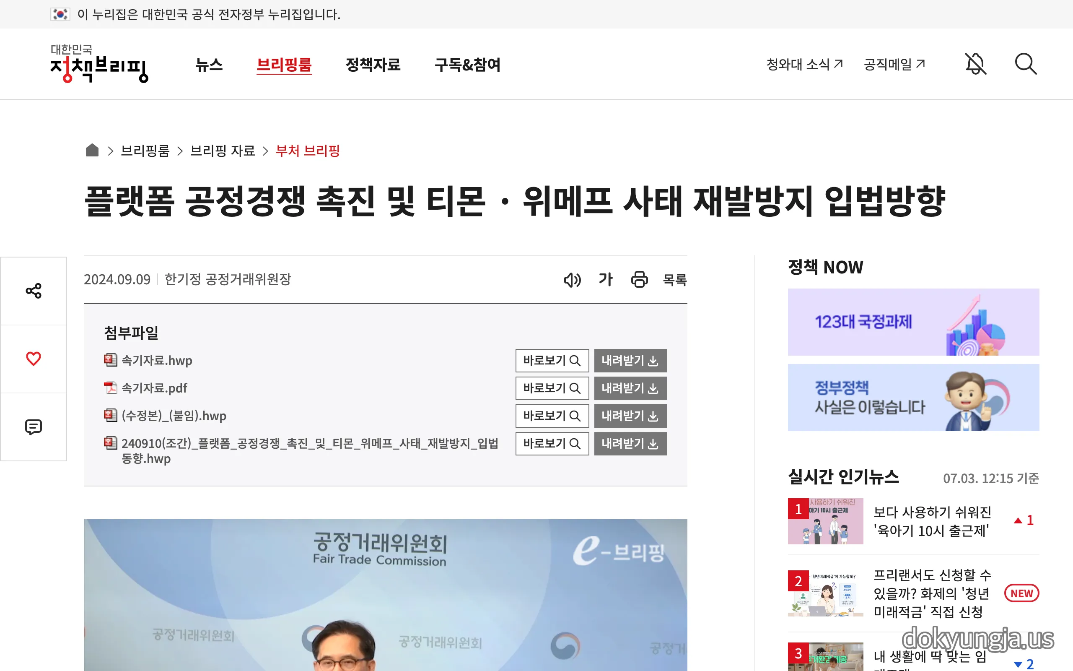Open the 123대 국정과제 banner
The width and height of the screenshot is (1073, 671).
point(913,322)
